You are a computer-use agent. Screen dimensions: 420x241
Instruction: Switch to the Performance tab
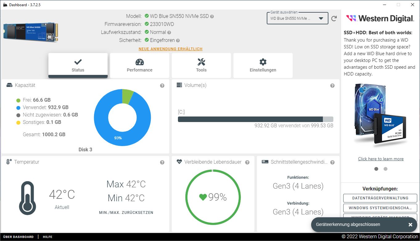140,65
